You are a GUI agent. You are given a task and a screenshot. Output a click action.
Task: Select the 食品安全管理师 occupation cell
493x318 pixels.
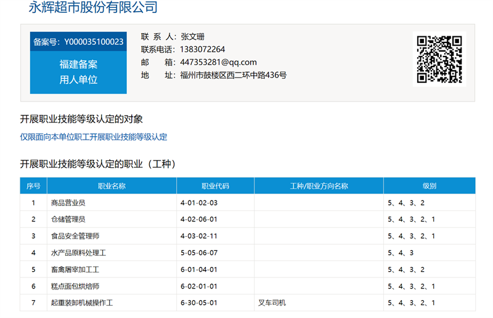tap(75, 236)
